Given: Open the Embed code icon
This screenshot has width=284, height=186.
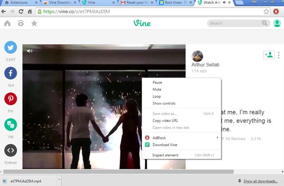Looking at the screenshot, I should (10, 150).
